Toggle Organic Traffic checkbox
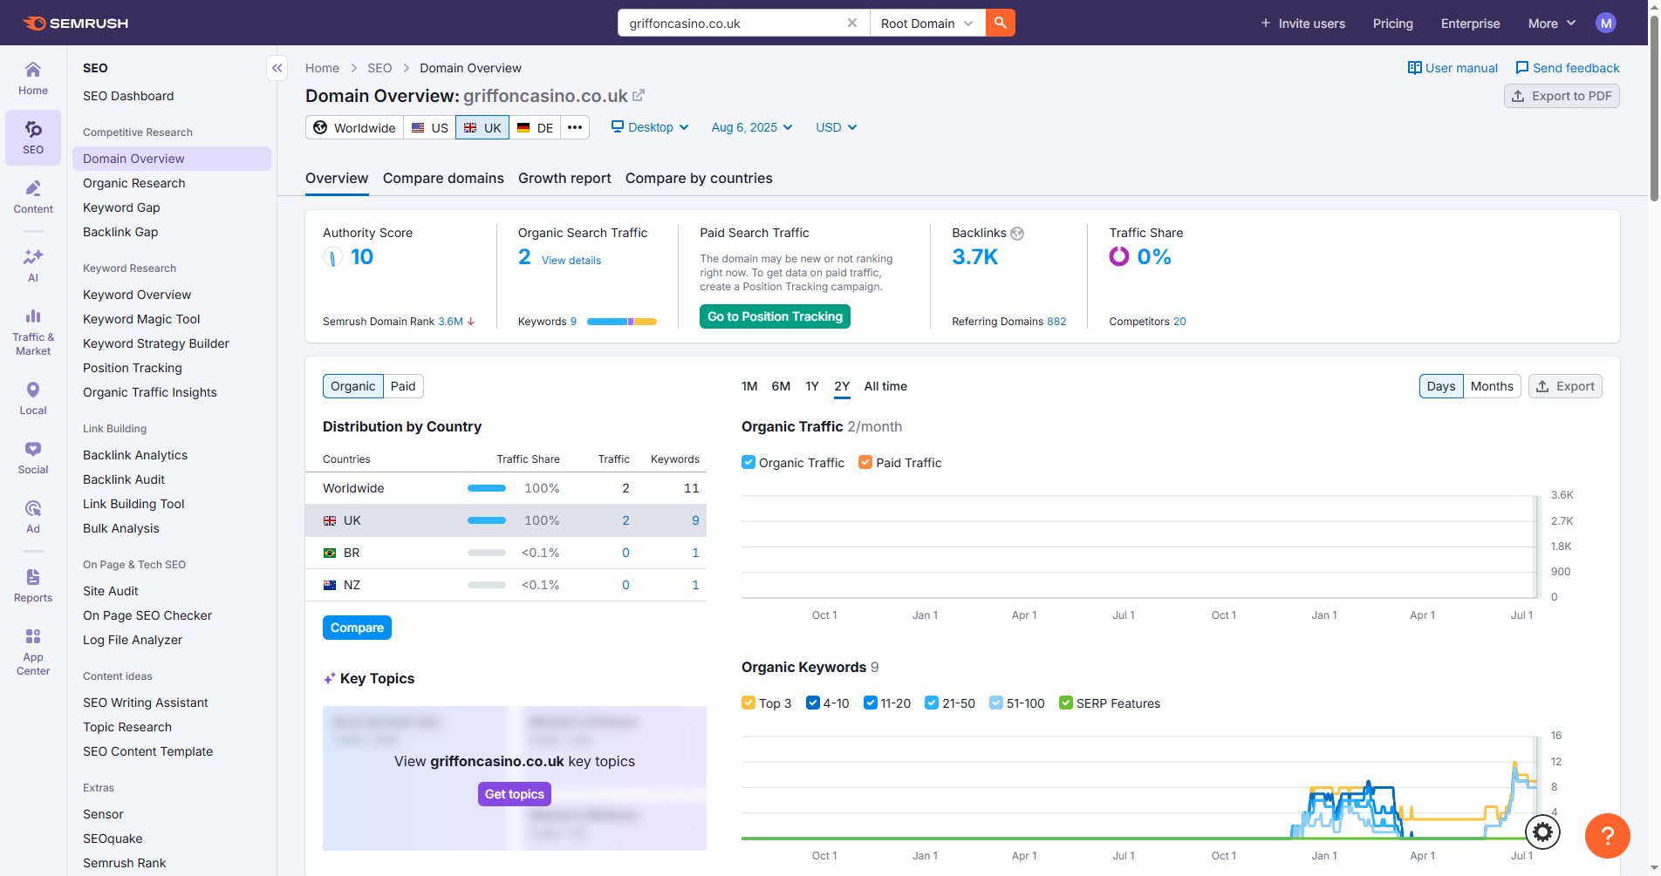 tap(748, 462)
